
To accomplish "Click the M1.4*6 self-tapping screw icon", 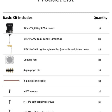I will tap(10, 102).
